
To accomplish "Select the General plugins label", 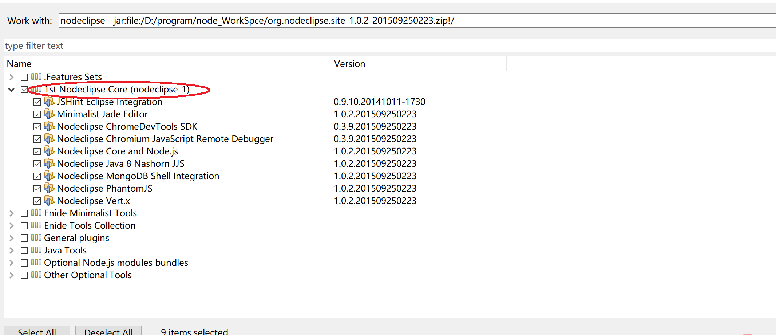I will 76,238.
